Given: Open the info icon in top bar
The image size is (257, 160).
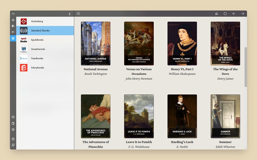Looking at the screenshot, I should tap(78, 14).
